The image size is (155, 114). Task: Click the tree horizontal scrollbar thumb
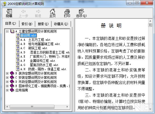(32, 107)
